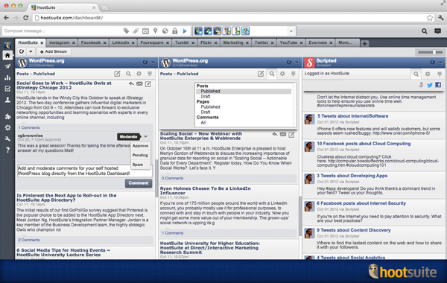Viewport: 447px width, 283px height.
Task: Open the "10 Facebook posts about Cloud Computing" link
Action: [364, 144]
